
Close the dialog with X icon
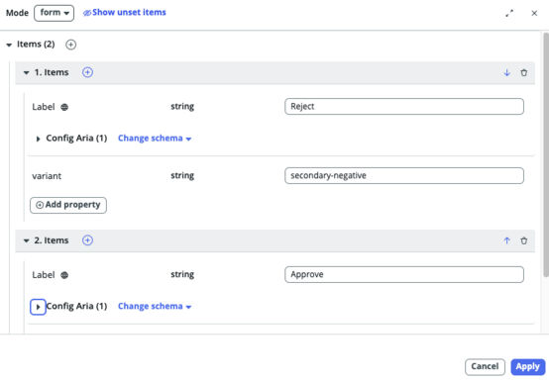pyautogui.click(x=534, y=13)
